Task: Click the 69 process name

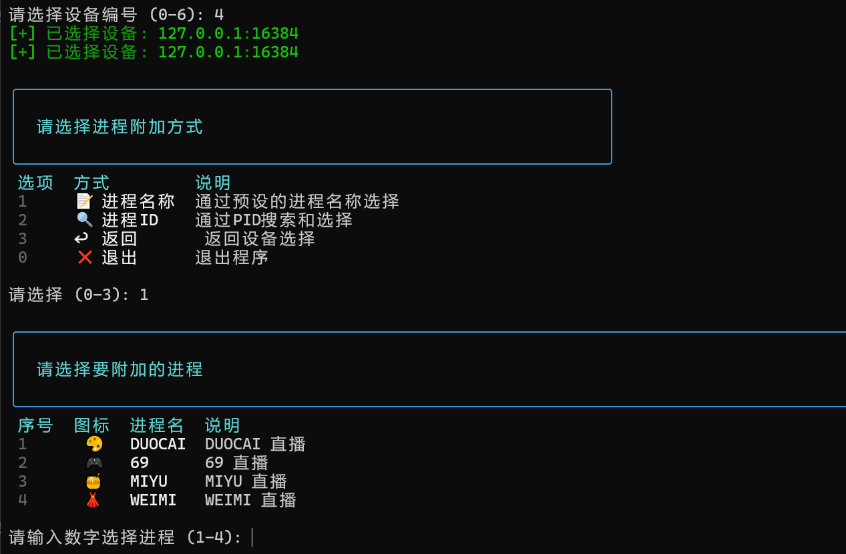Action: tap(139, 463)
